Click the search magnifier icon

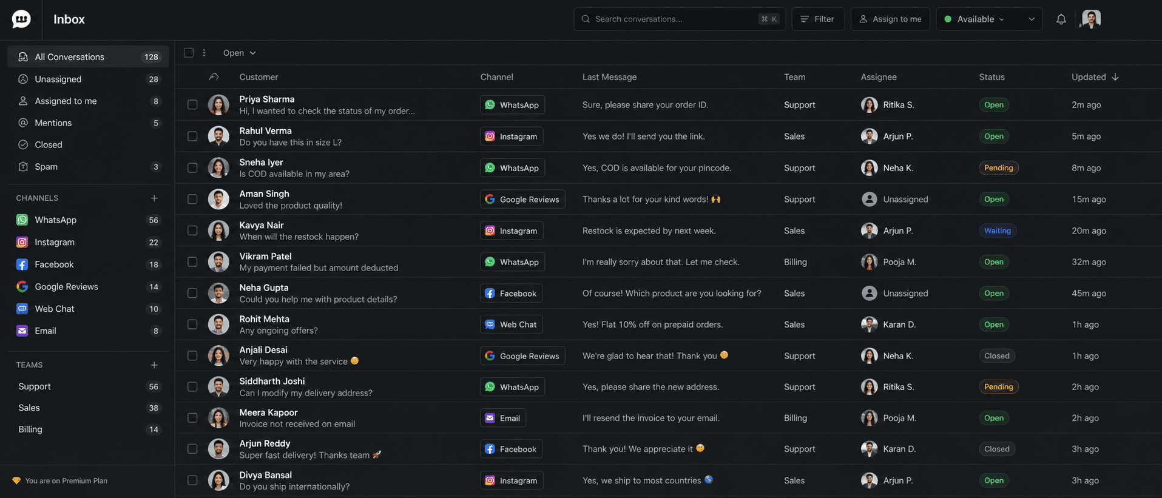click(x=586, y=19)
